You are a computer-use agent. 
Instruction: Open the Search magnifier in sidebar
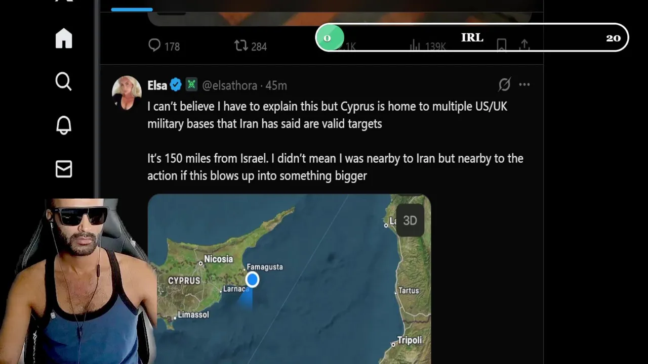click(x=64, y=81)
